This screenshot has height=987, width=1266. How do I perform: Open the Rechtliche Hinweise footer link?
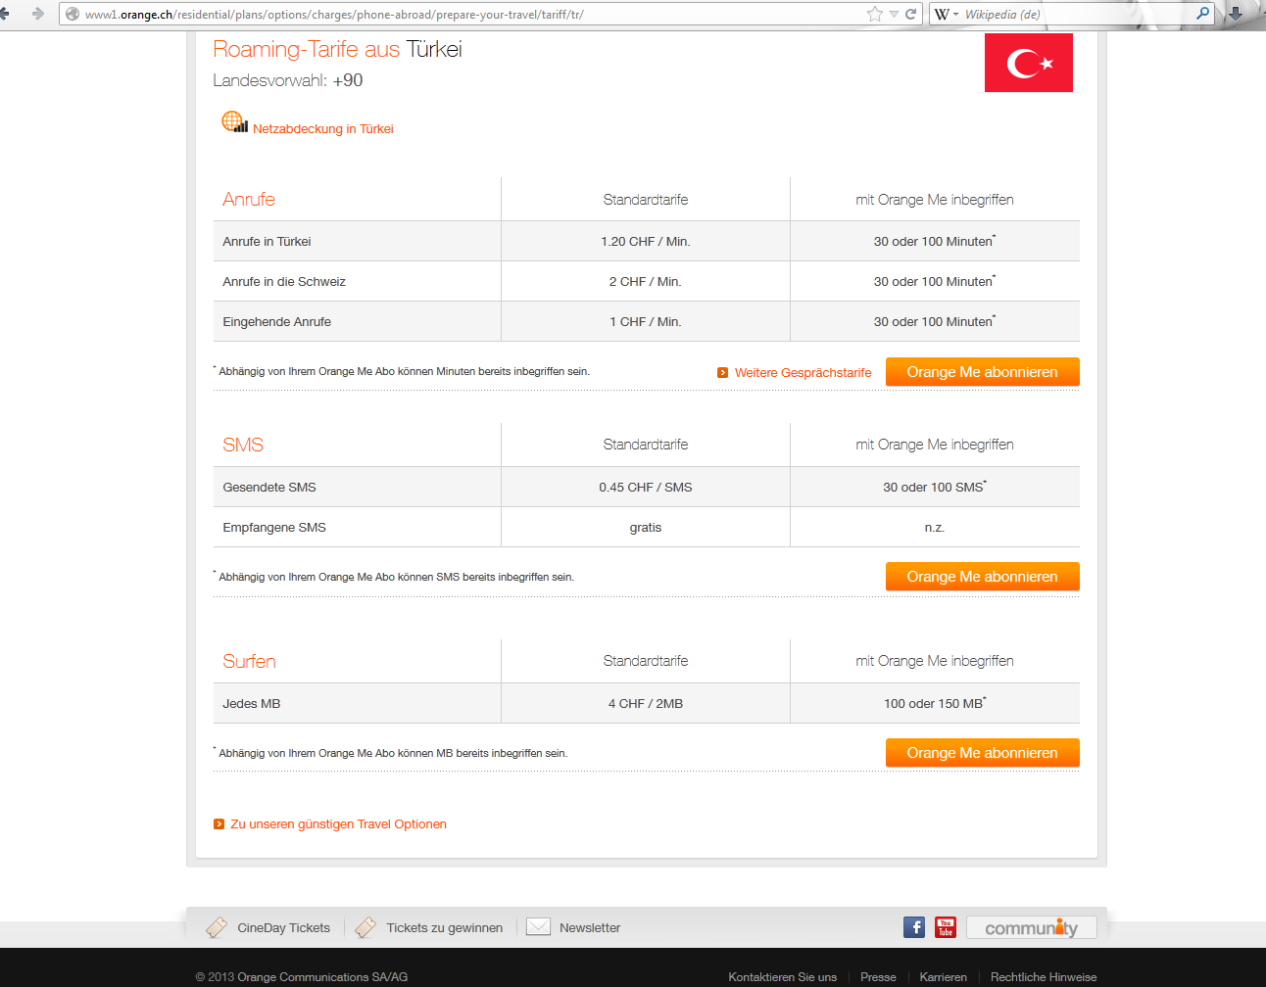pyautogui.click(x=1044, y=977)
